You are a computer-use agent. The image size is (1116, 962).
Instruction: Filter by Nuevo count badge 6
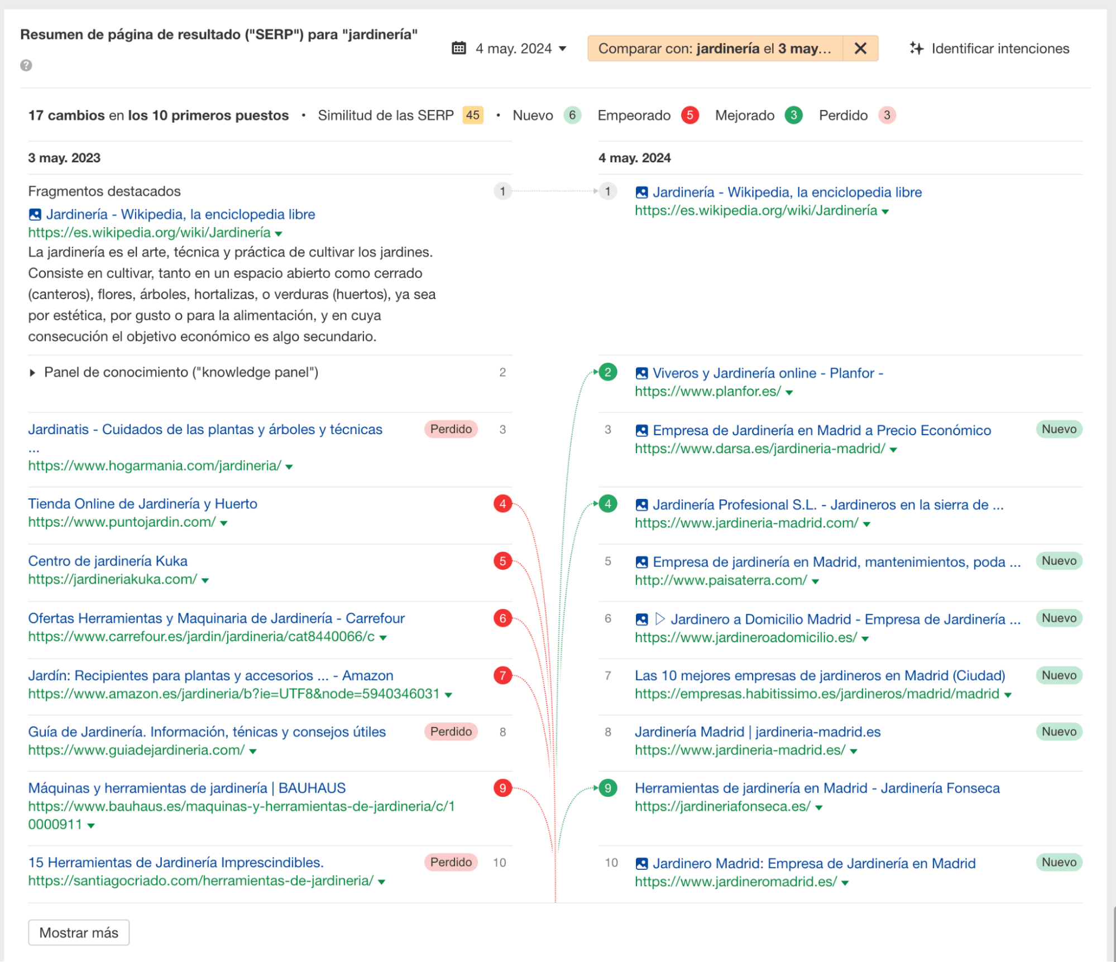click(x=572, y=116)
